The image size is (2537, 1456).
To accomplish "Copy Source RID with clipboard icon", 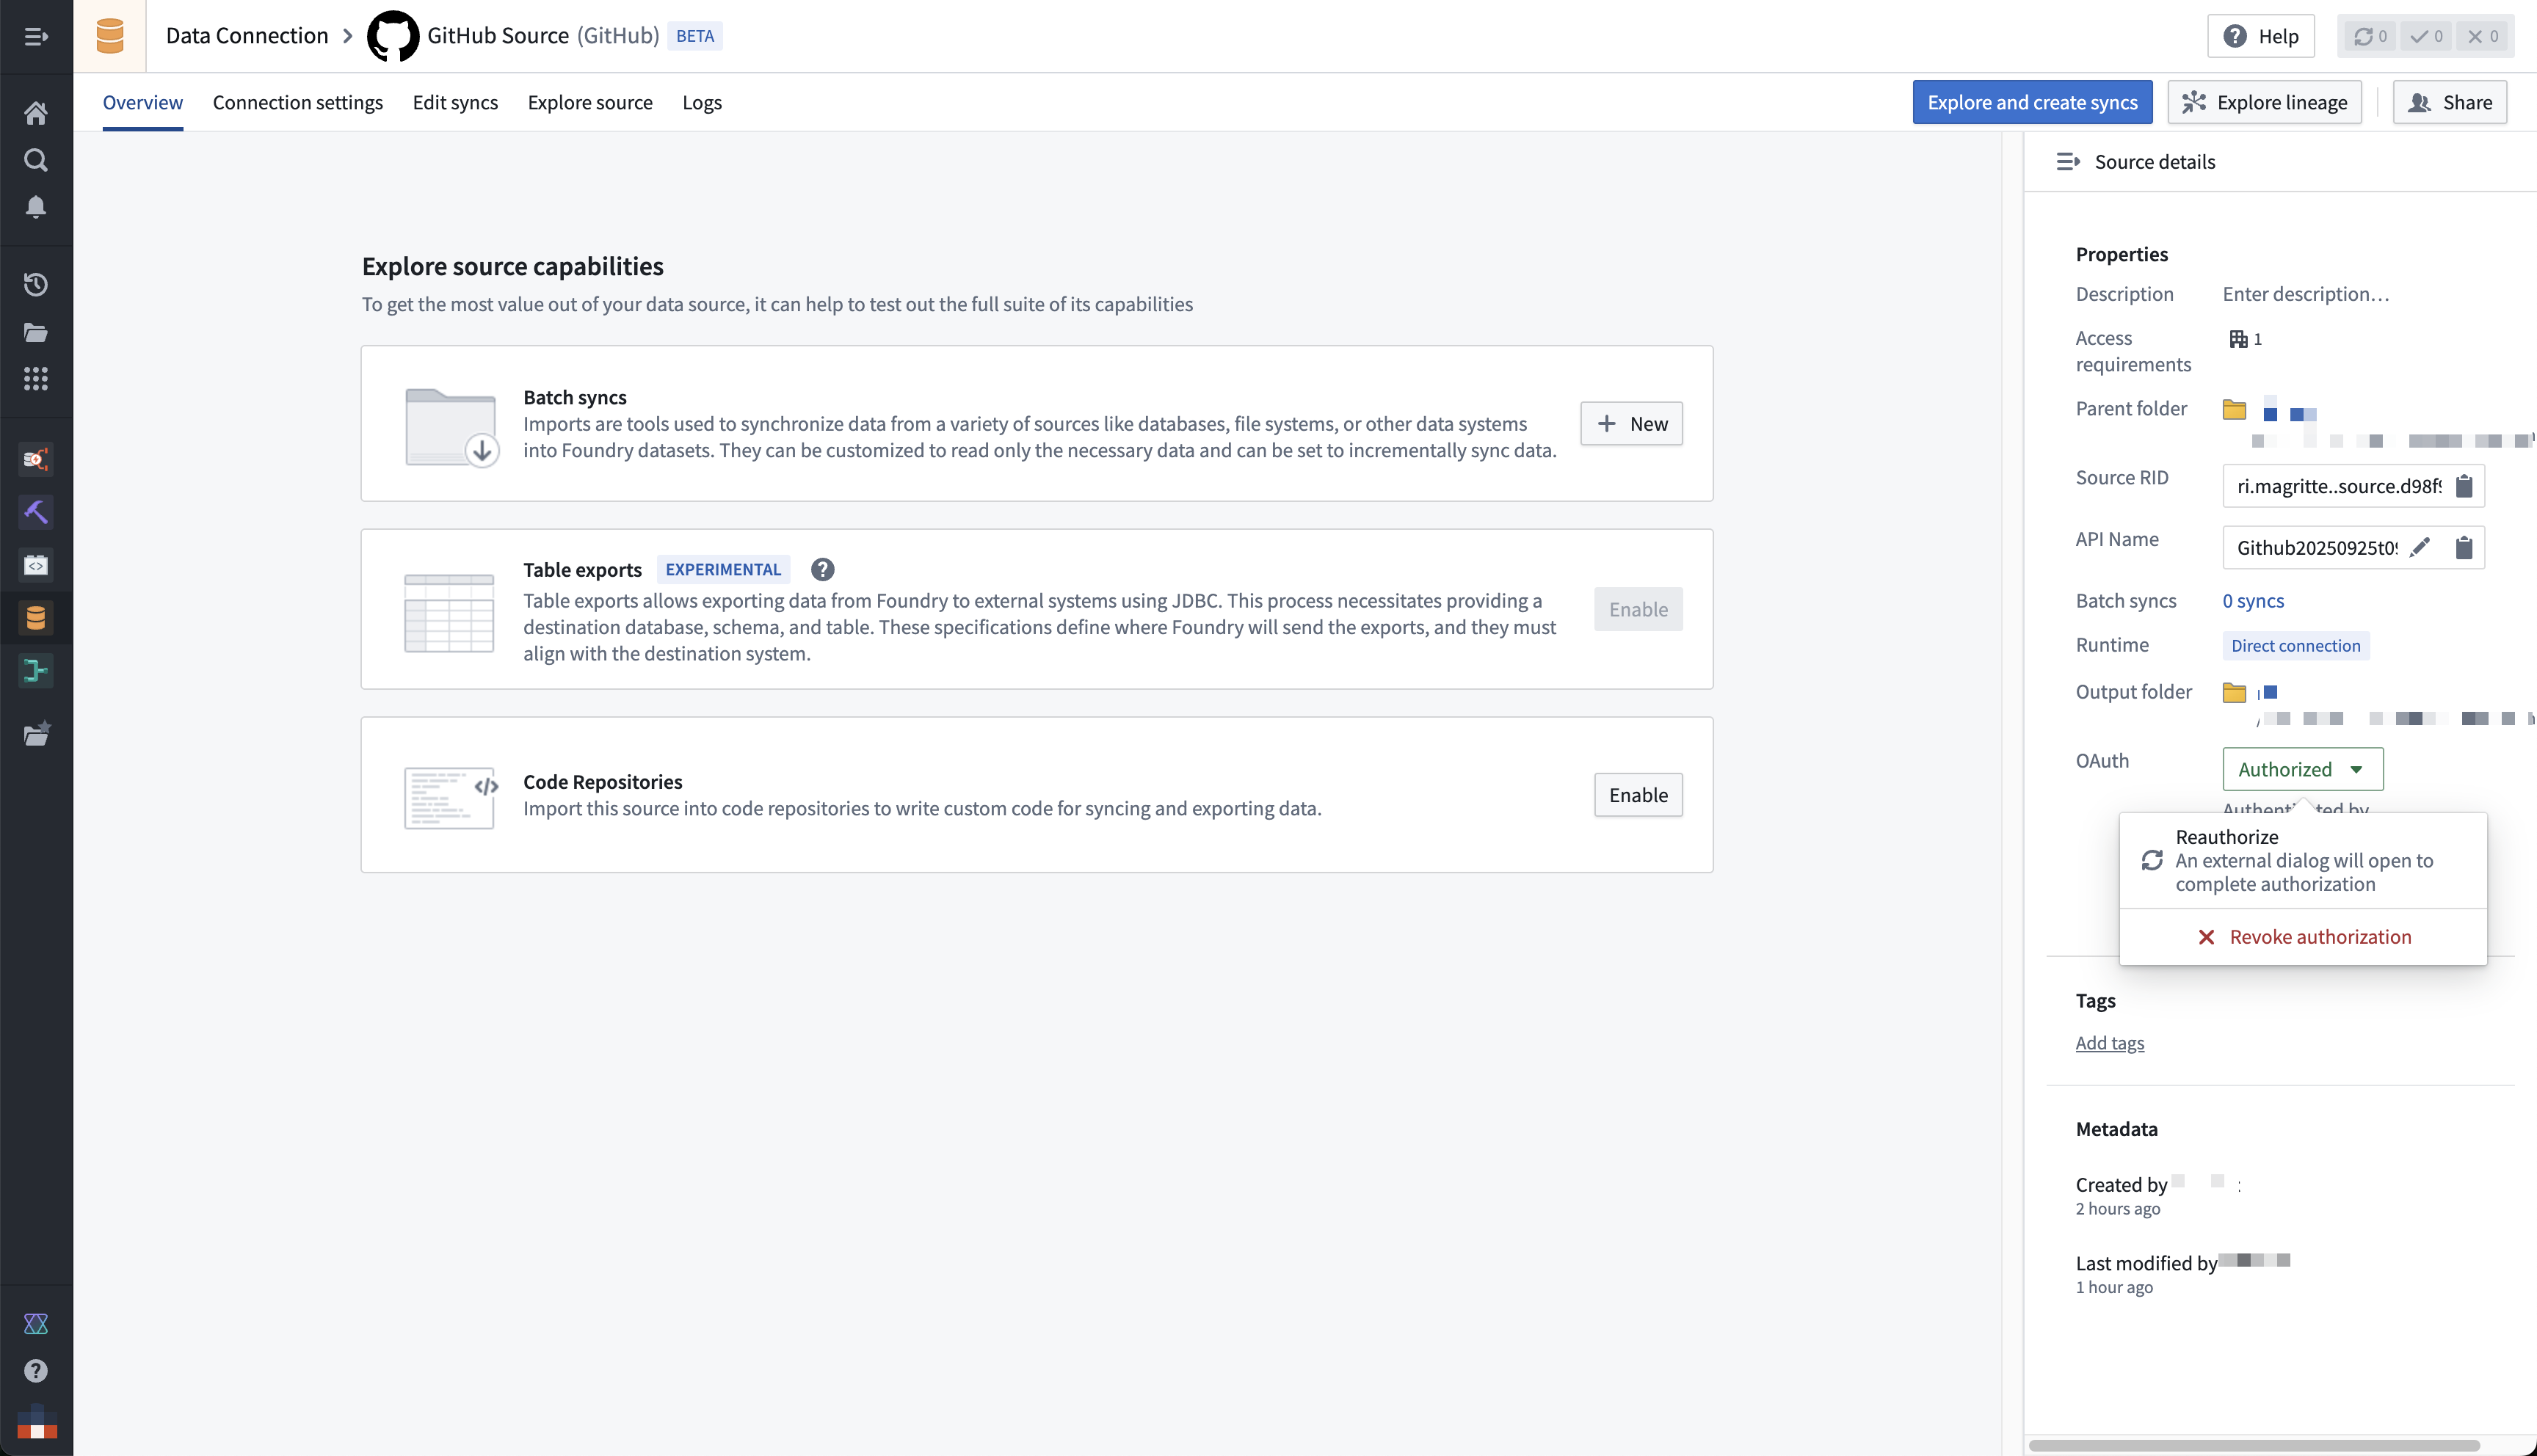I will pos(2464,486).
